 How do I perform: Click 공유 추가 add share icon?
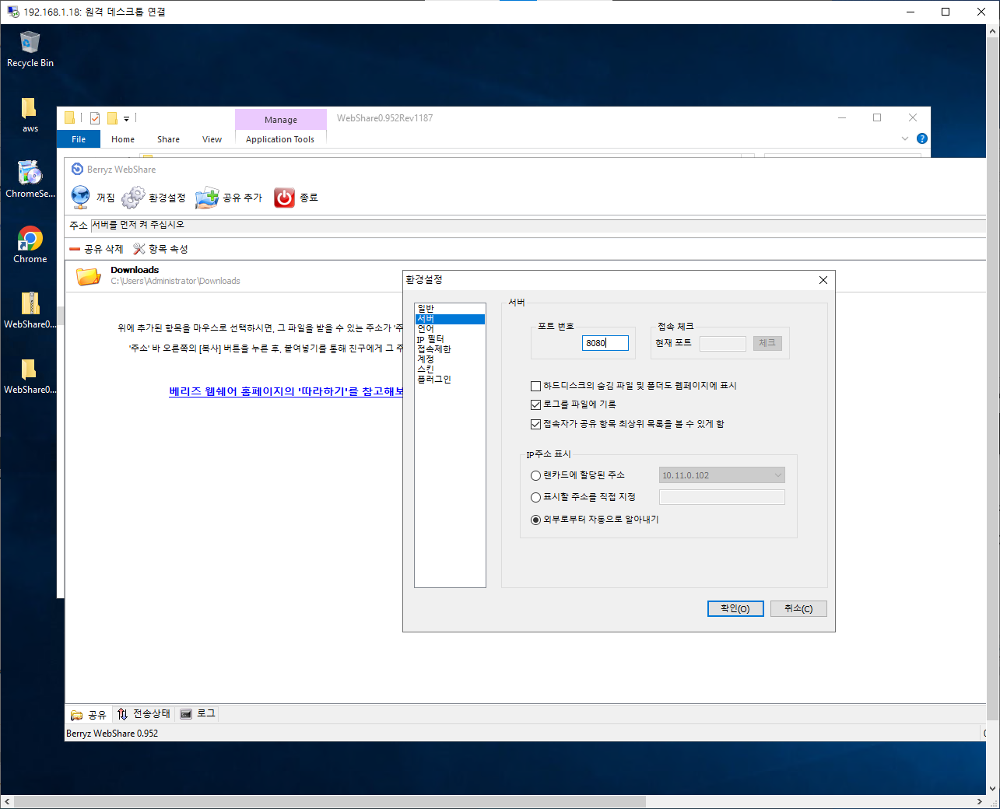click(207, 198)
